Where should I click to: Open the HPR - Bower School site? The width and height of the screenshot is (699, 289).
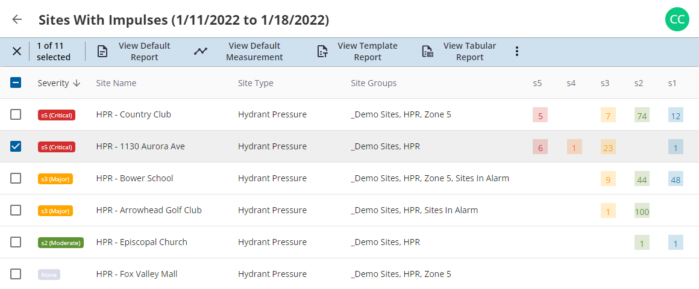(x=134, y=178)
